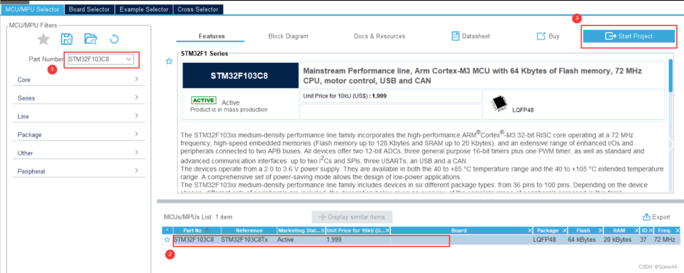Click the LQFP48 chip package icon
The height and width of the screenshot is (273, 684).
coord(499,103)
